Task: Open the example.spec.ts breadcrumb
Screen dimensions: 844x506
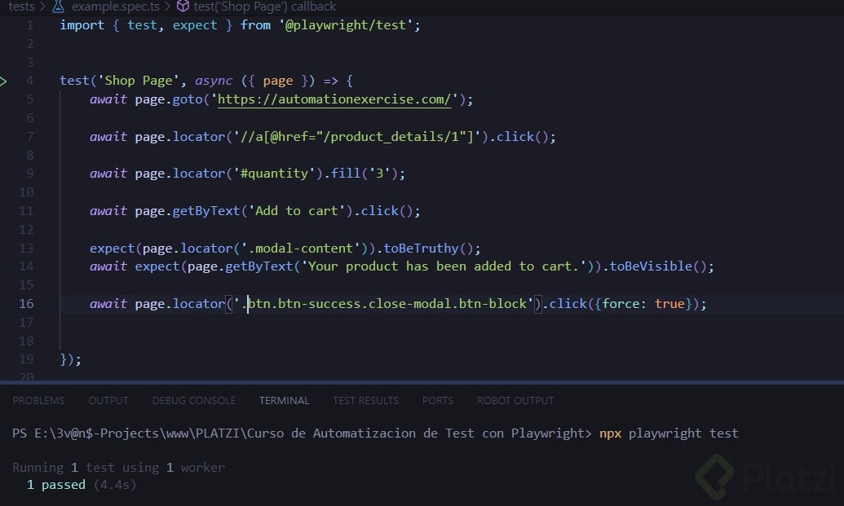Action: [x=115, y=7]
